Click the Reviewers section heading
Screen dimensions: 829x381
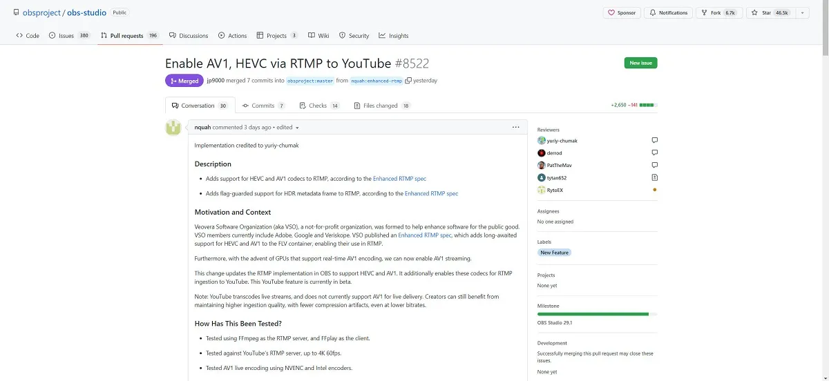[x=549, y=130]
